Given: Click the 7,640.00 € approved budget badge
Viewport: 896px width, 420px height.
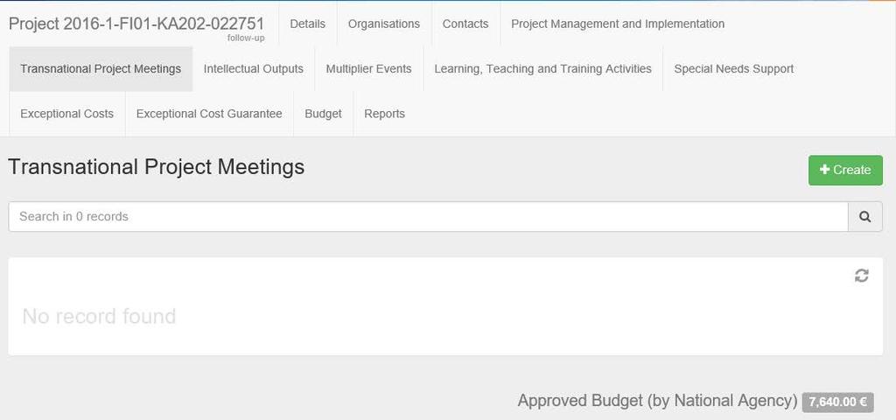Looking at the screenshot, I should (x=837, y=402).
